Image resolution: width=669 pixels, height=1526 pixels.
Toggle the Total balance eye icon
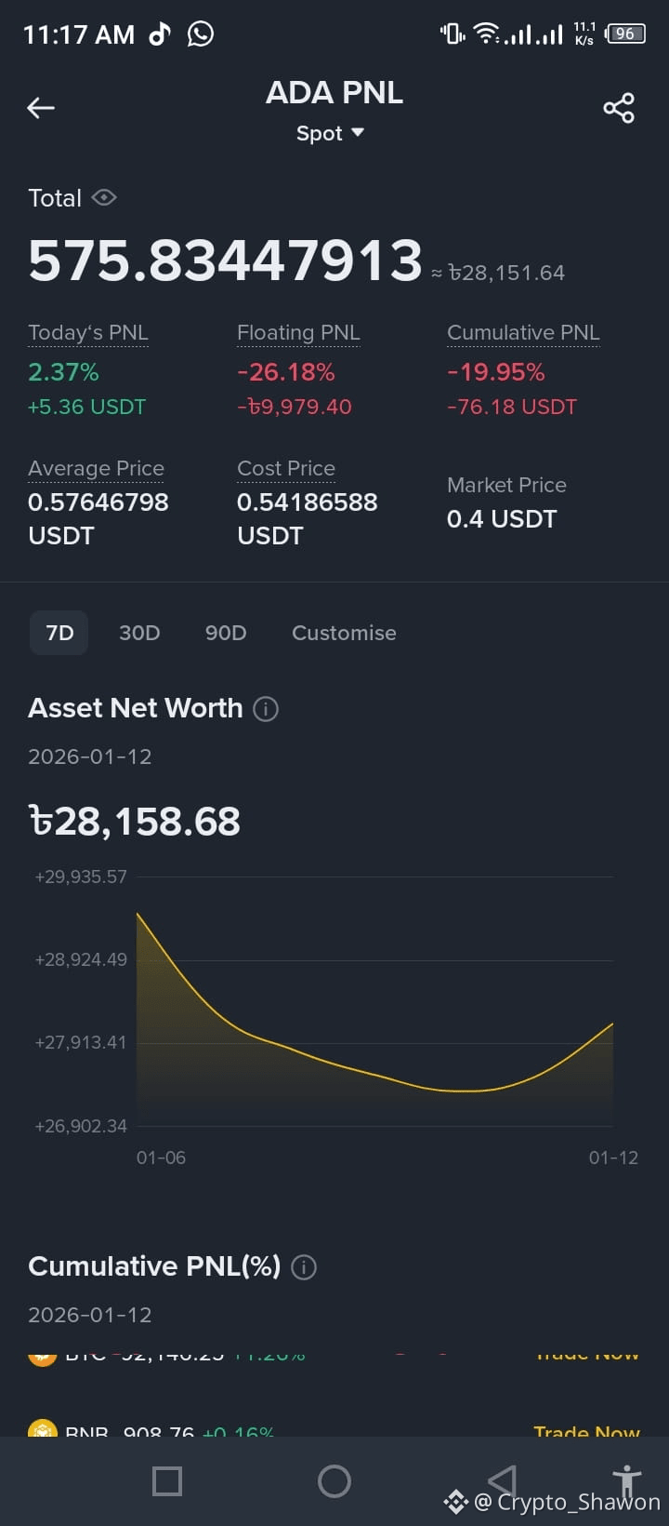point(104,197)
